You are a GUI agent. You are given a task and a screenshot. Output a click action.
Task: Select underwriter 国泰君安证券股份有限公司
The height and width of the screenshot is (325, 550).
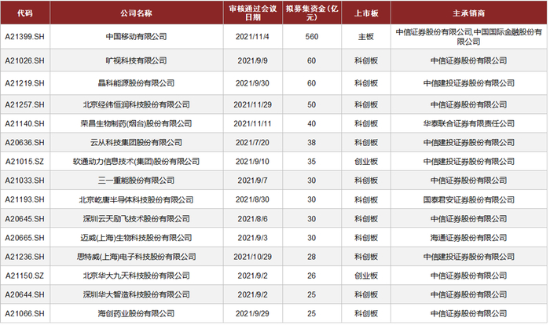(x=468, y=199)
